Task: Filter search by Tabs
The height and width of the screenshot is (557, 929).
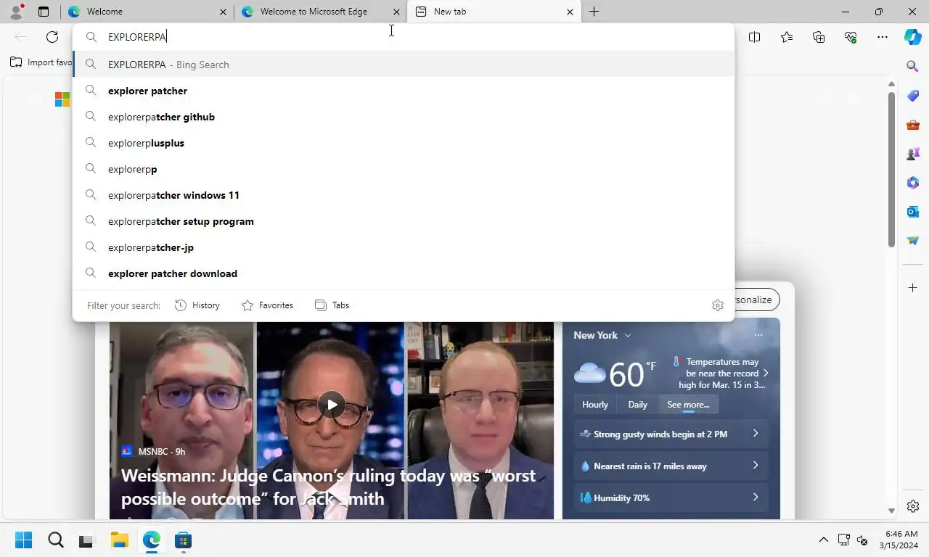Action: 332,305
